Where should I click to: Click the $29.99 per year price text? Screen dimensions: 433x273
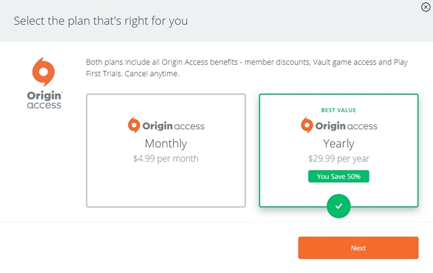(338, 159)
